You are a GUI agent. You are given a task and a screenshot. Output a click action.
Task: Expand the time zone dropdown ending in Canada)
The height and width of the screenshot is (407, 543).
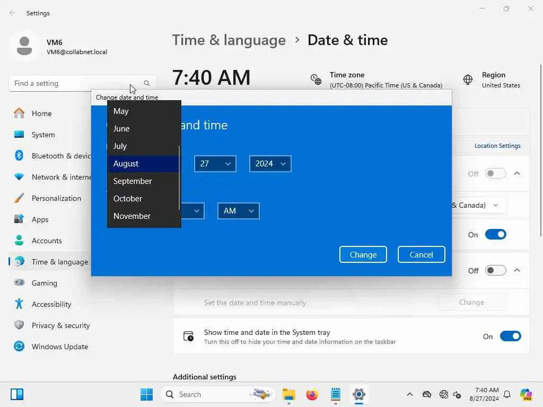[478, 205]
